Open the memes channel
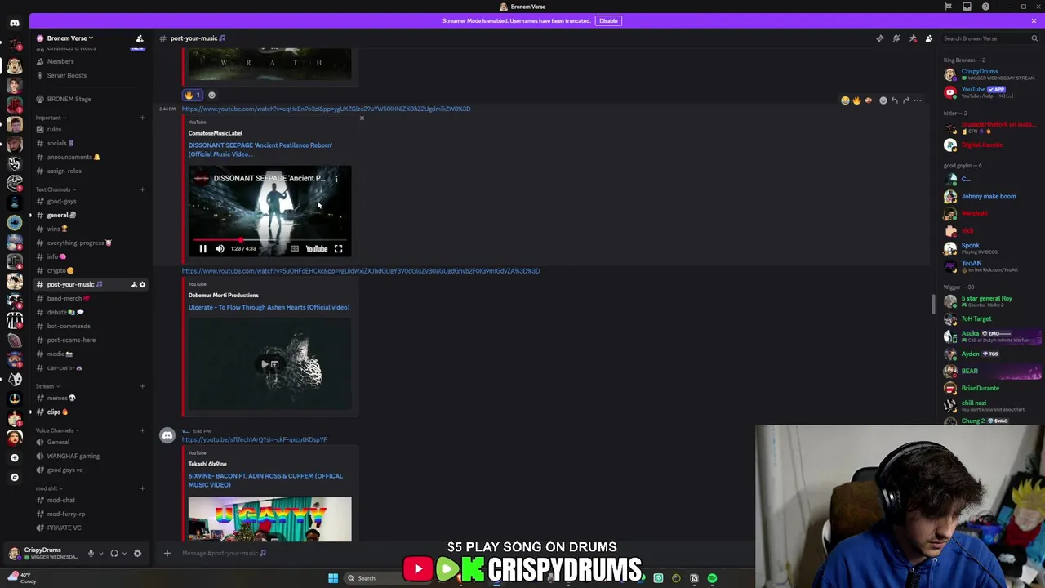The height and width of the screenshot is (588, 1045). point(90,398)
